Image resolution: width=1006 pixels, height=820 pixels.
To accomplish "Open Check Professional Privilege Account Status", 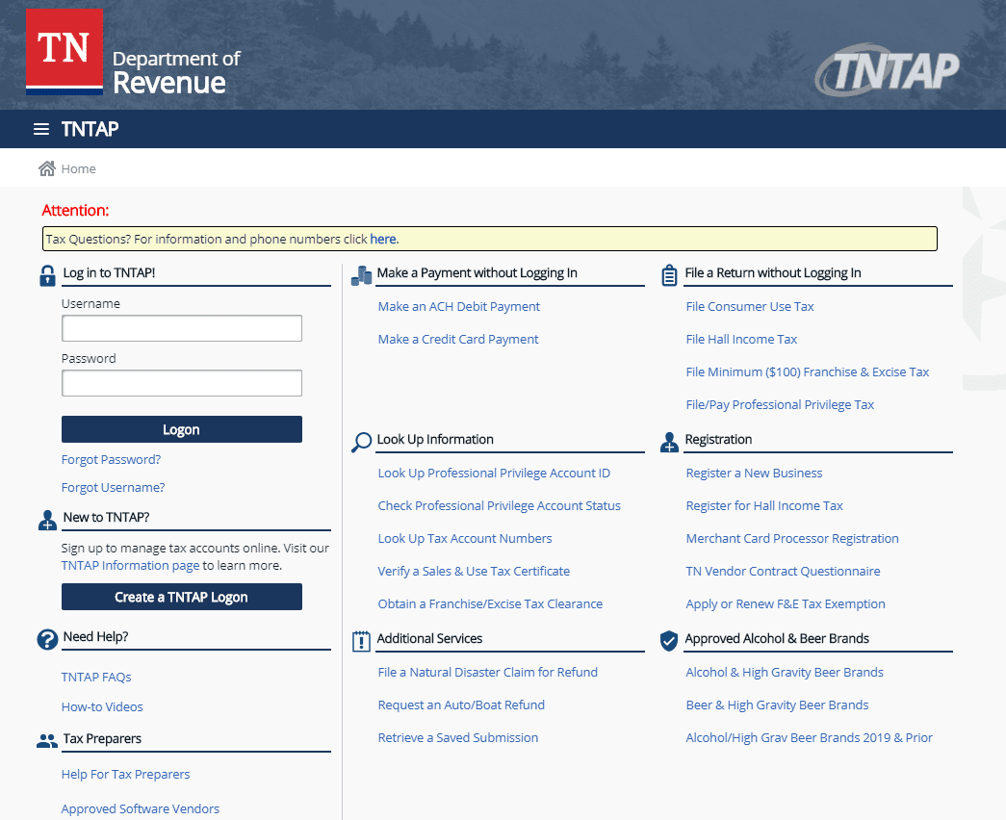I will point(500,505).
